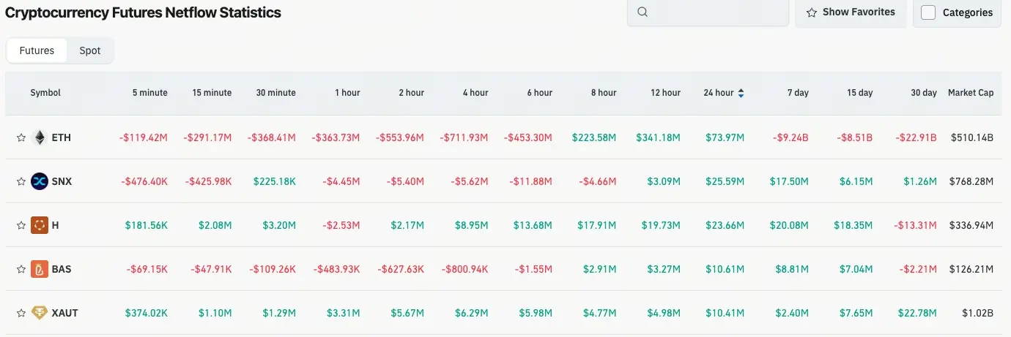Open the ETH symbol link
The height and width of the screenshot is (337, 1011).
tap(62, 137)
